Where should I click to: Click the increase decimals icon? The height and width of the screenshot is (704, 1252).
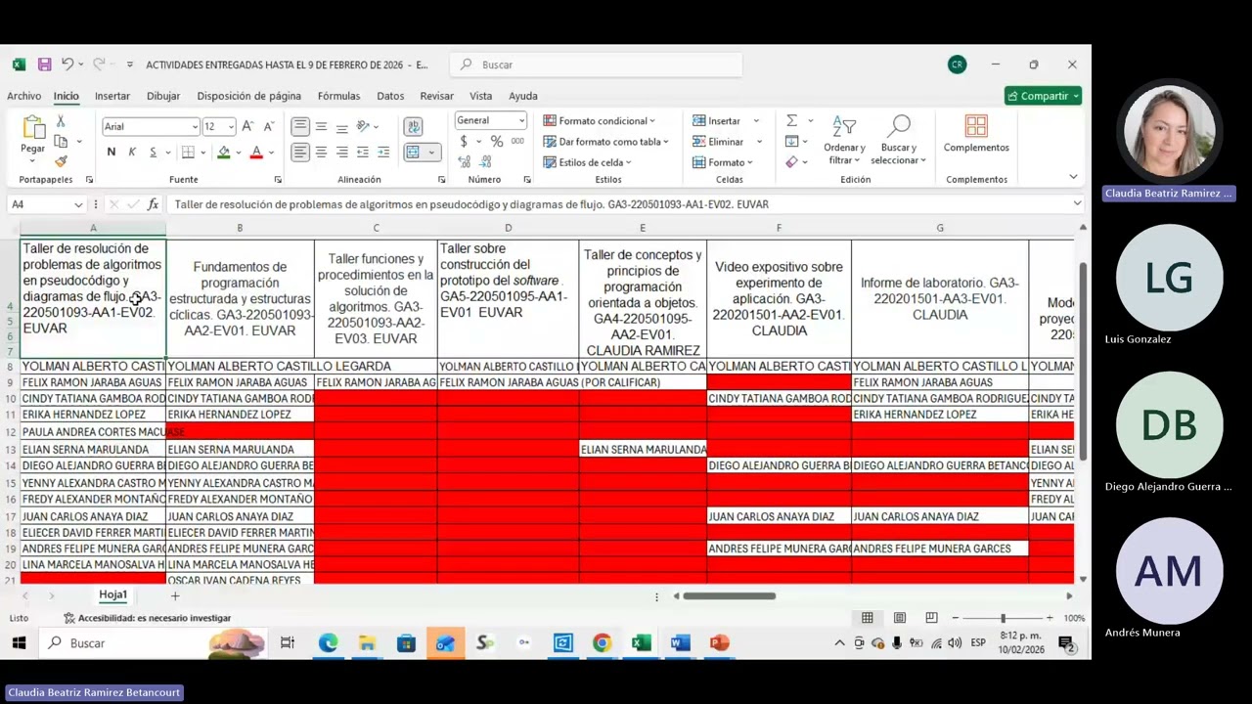(464, 162)
